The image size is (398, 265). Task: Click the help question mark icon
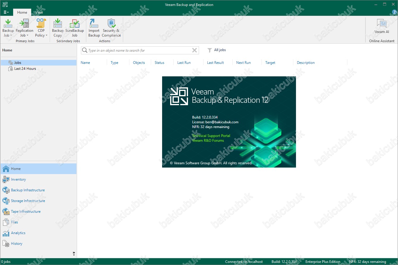pyautogui.click(x=395, y=12)
